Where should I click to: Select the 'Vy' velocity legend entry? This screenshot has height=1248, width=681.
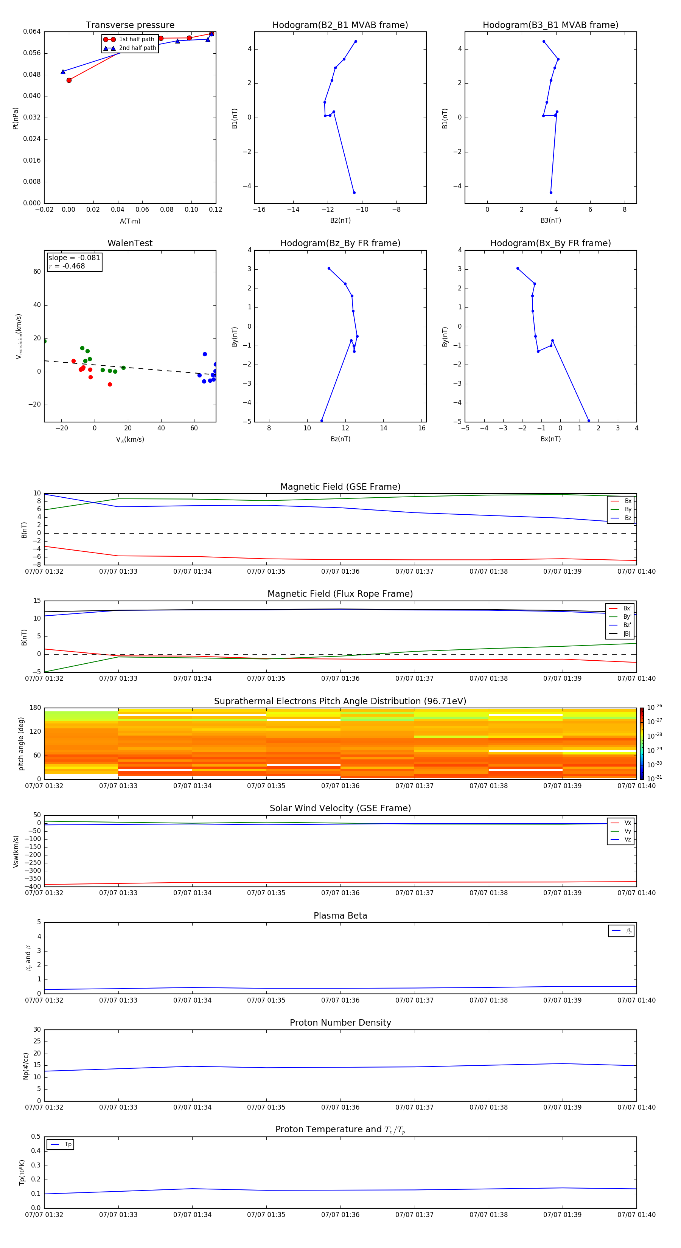coord(621,831)
